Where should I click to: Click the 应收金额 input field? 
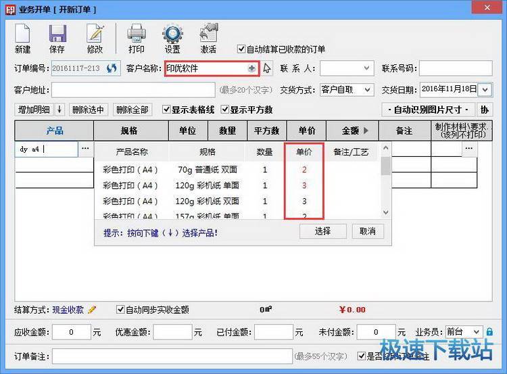pos(72,332)
